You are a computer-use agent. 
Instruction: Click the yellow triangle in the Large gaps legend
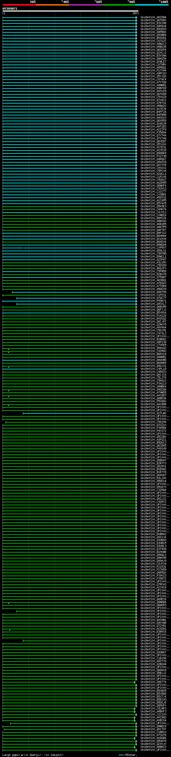pyautogui.click(x=22, y=755)
